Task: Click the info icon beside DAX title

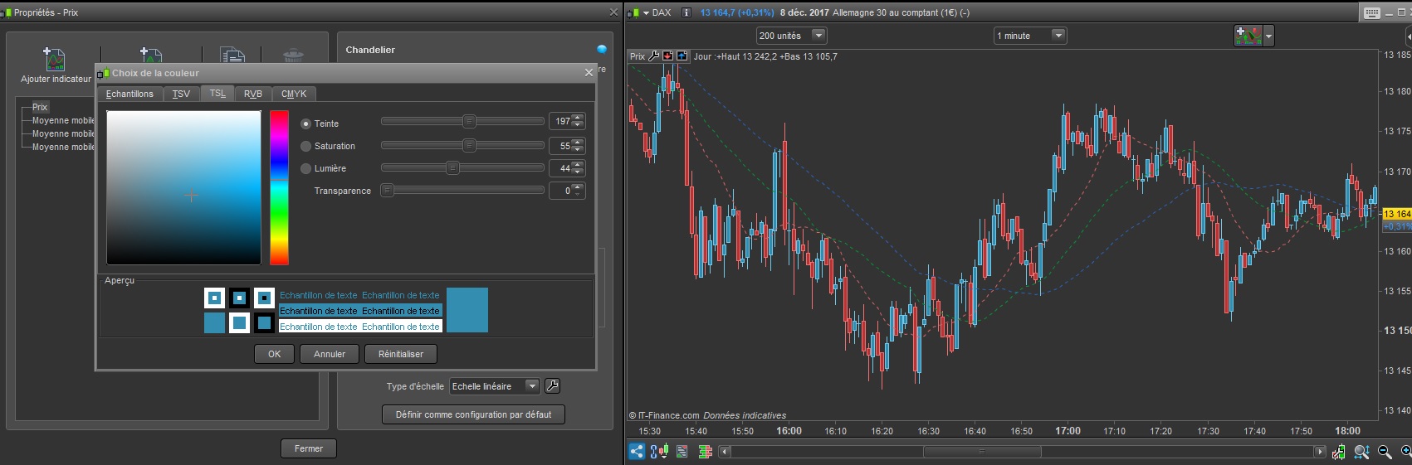Action: [686, 12]
